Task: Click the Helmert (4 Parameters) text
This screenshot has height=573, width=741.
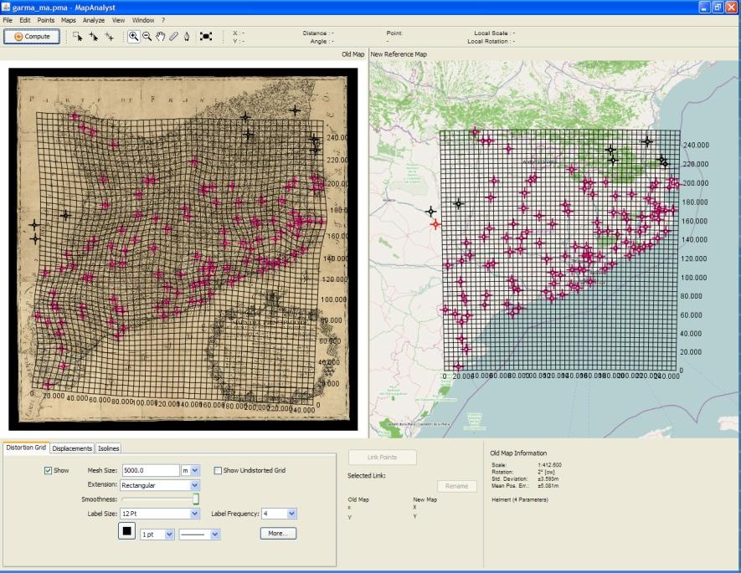Action: point(520,499)
